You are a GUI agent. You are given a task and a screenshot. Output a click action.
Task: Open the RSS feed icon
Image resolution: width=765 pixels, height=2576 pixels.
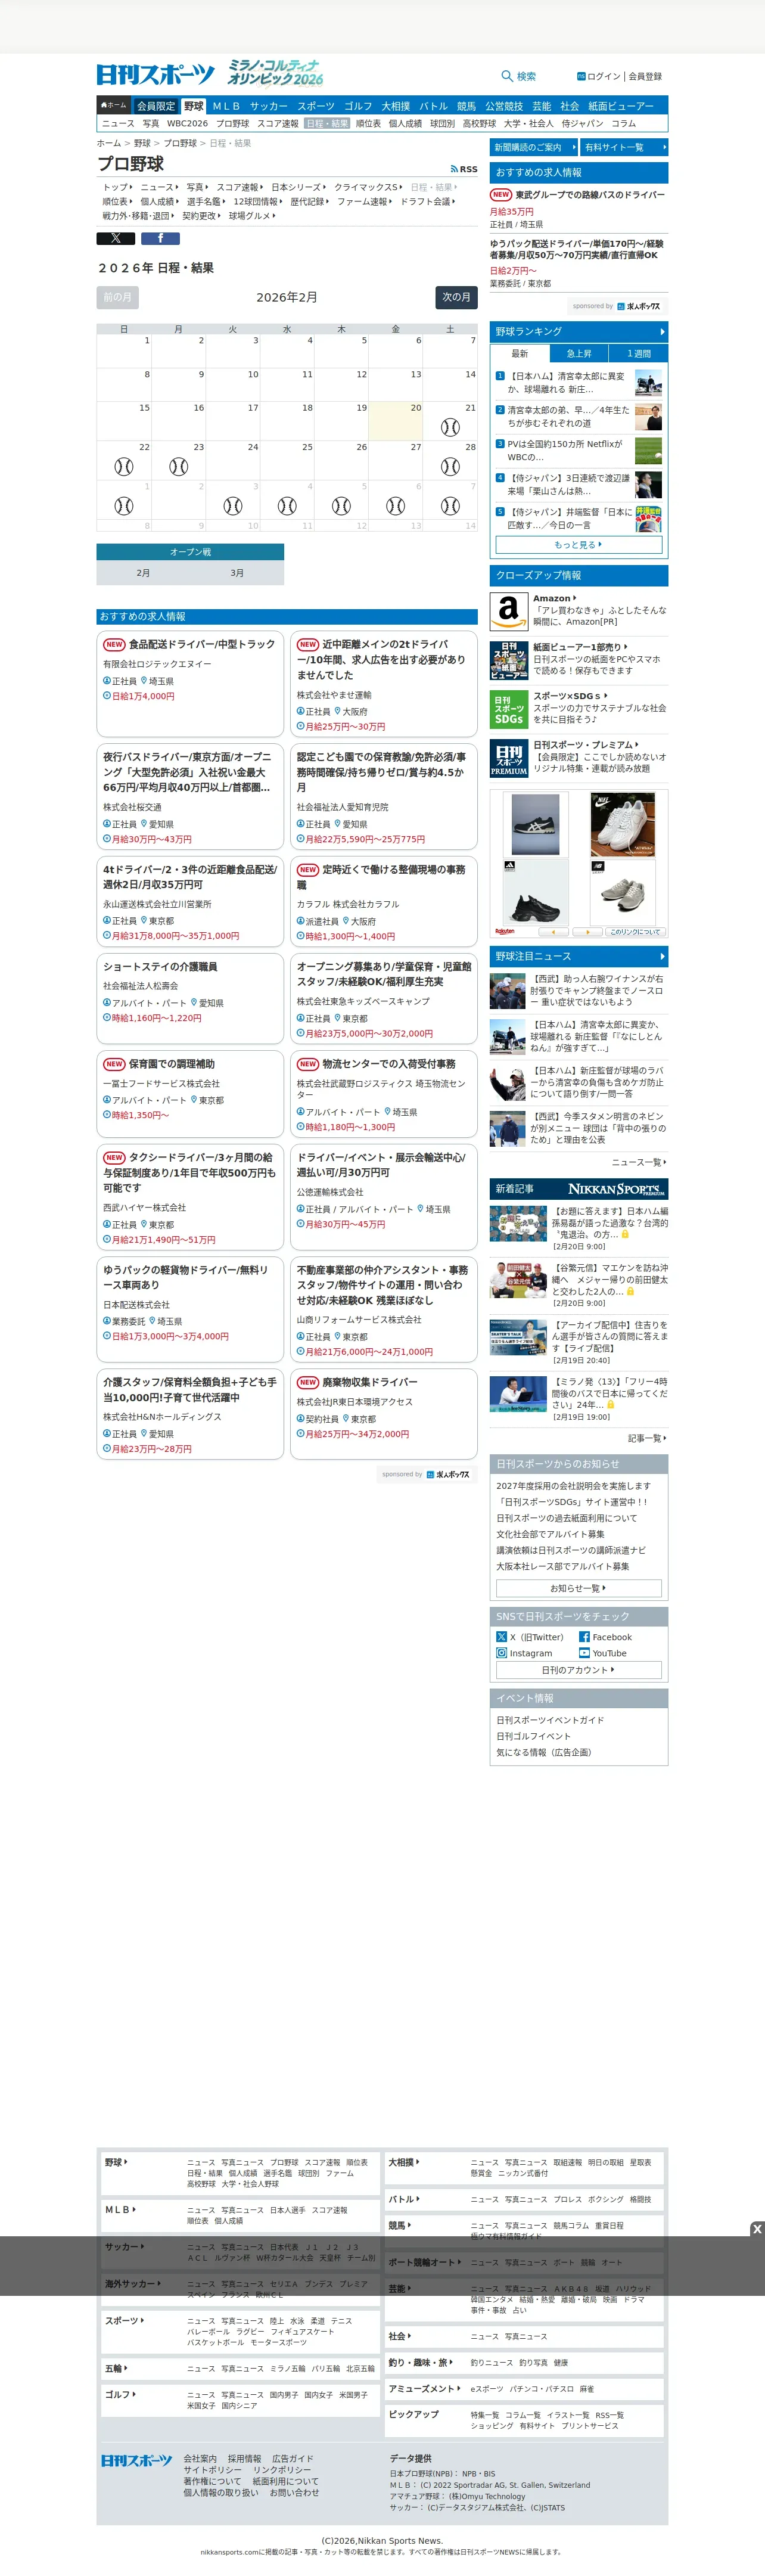coord(454,169)
